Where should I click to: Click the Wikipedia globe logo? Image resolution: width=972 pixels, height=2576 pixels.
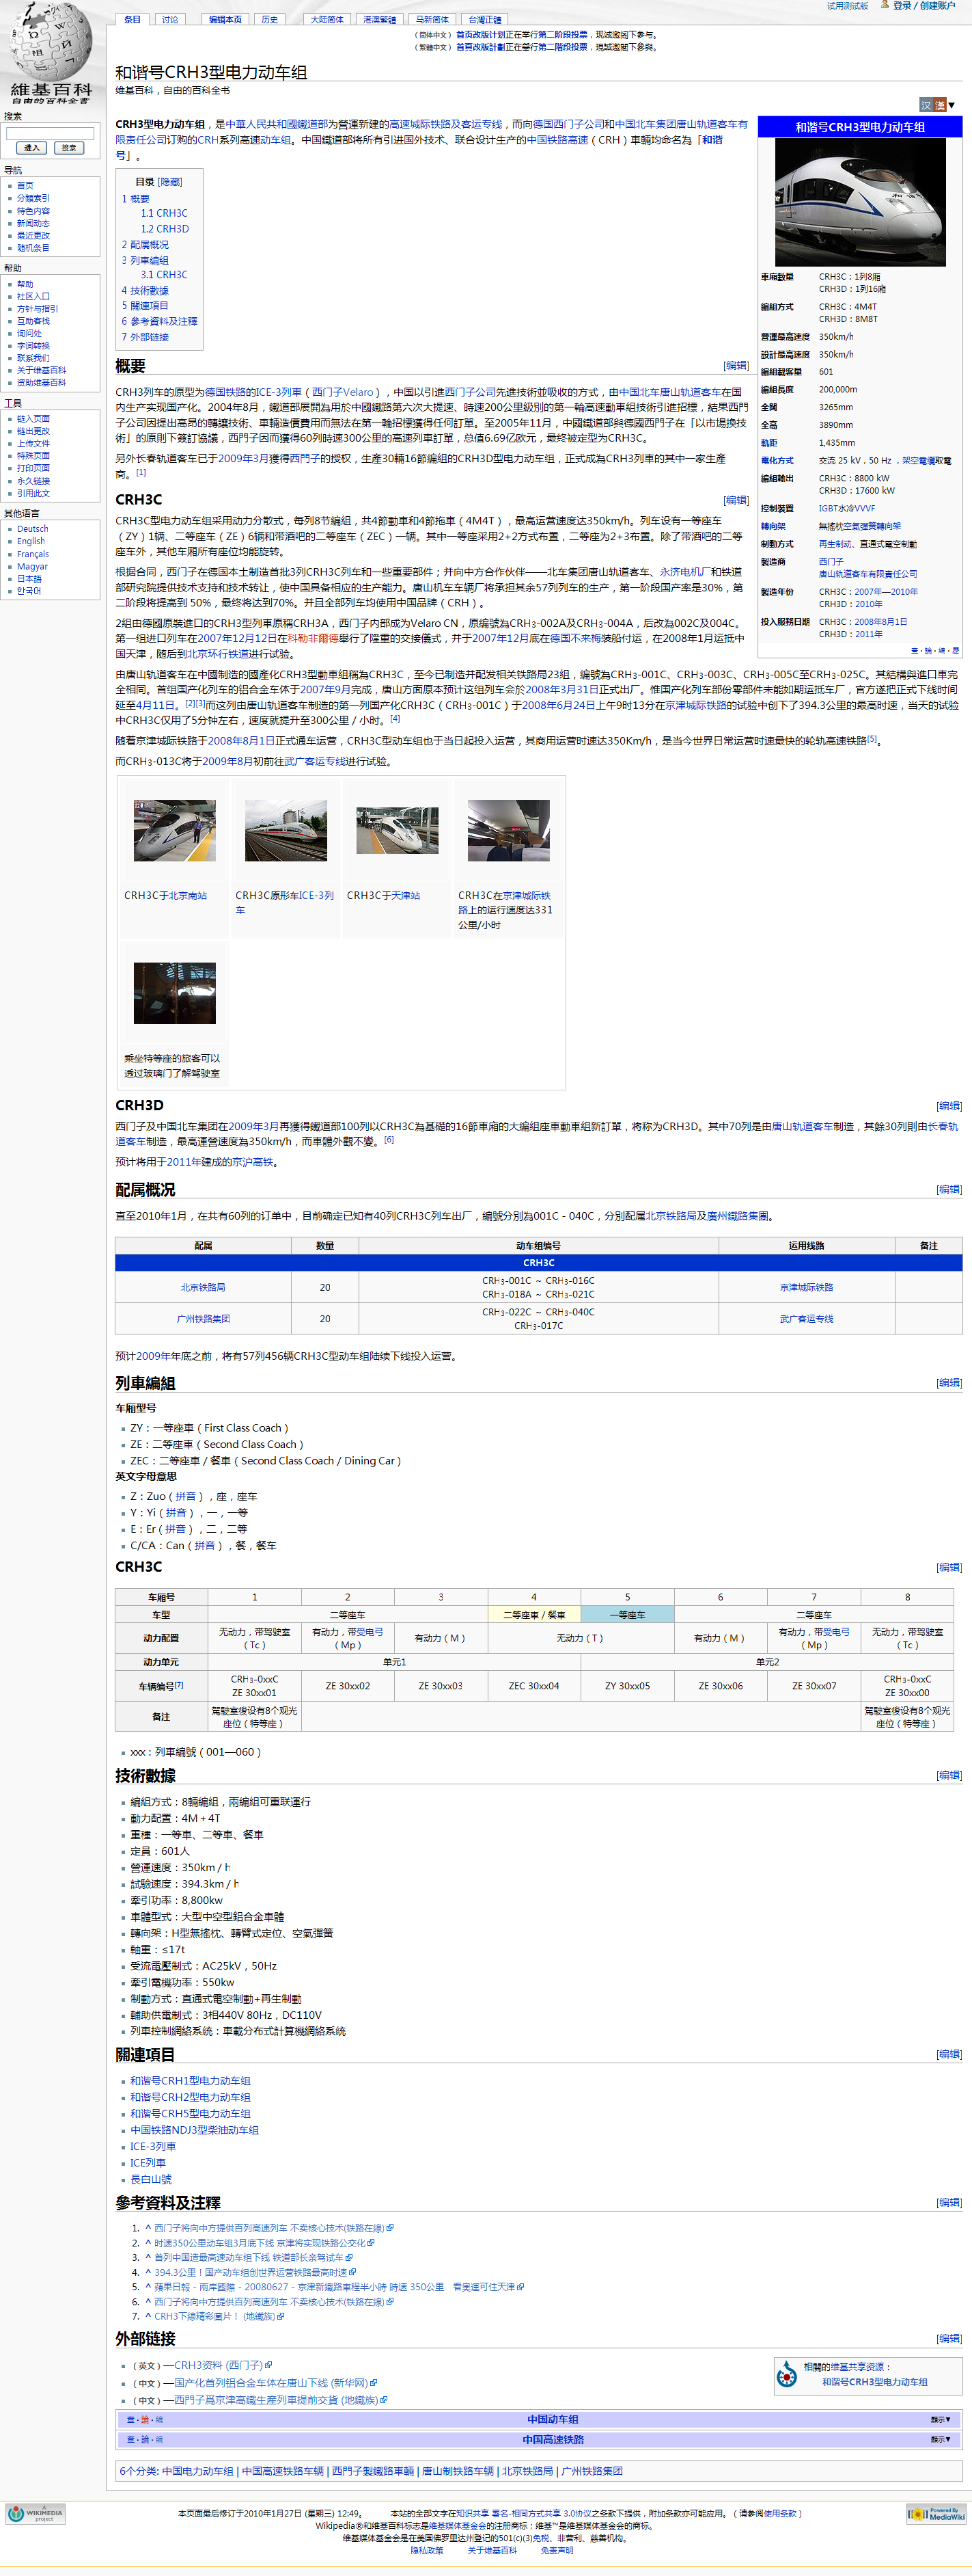[50, 45]
